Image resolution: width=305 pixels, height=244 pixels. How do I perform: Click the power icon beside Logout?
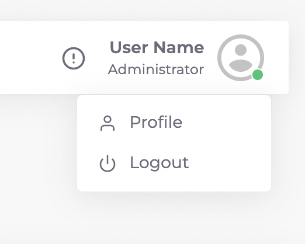[108, 163]
